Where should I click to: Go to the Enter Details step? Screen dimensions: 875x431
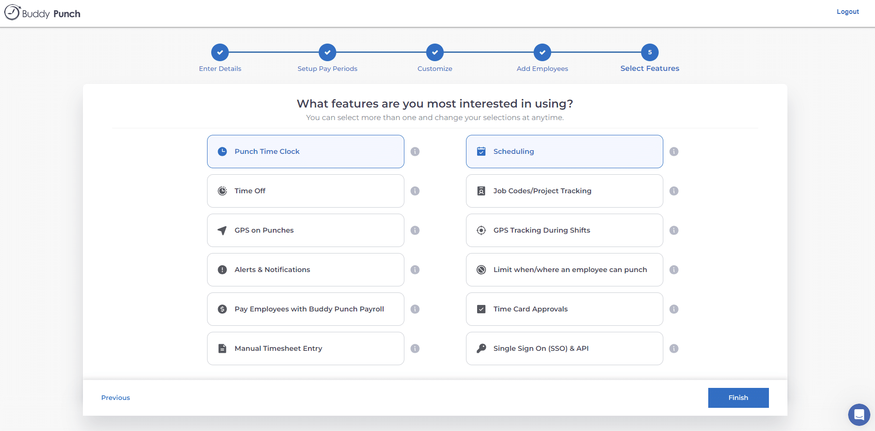click(x=220, y=52)
